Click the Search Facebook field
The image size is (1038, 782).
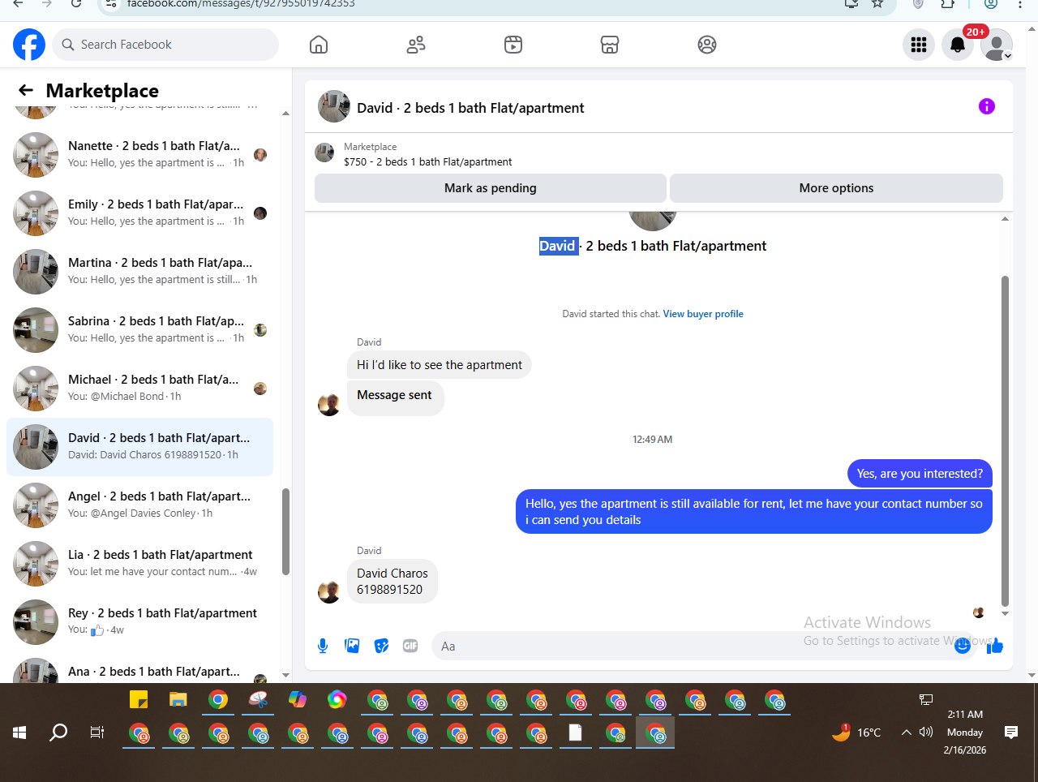coord(166,45)
